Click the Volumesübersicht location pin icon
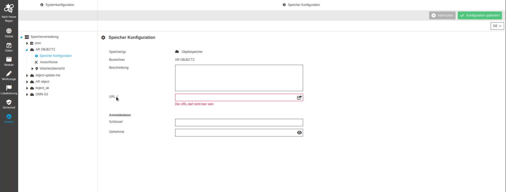This screenshot has height=192, width=506. click(x=37, y=69)
